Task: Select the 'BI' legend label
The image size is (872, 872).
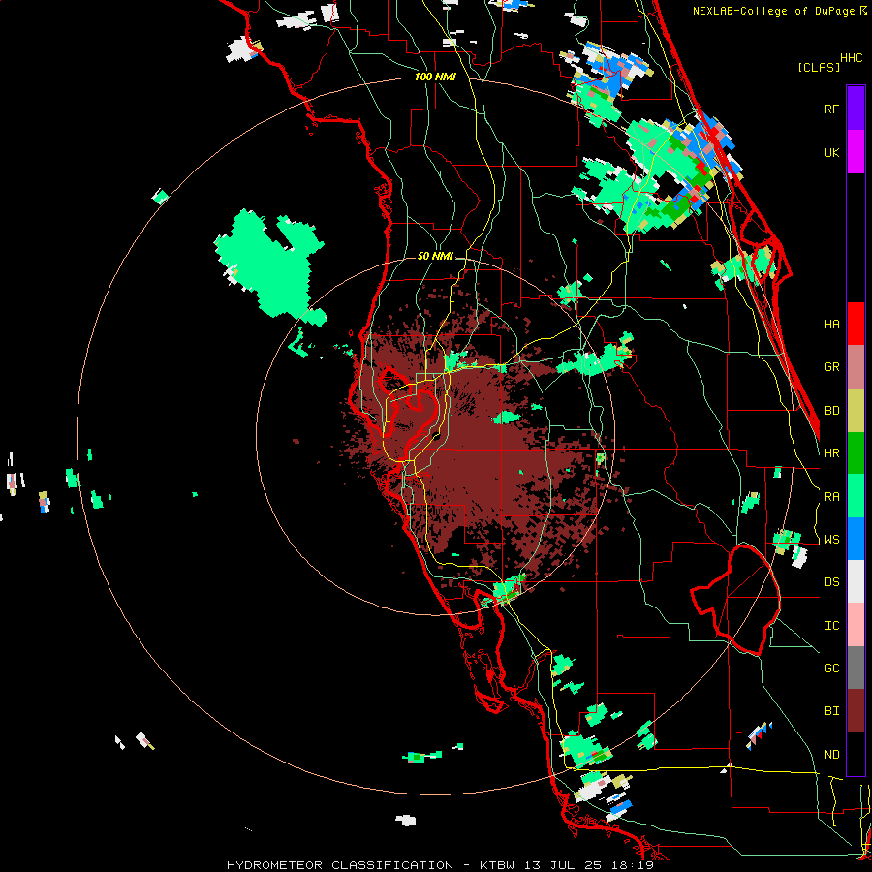Action: pos(831,711)
